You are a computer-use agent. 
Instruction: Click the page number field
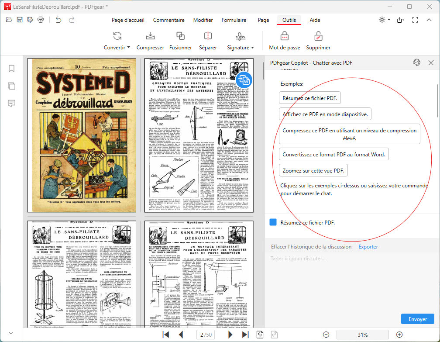[206, 335]
